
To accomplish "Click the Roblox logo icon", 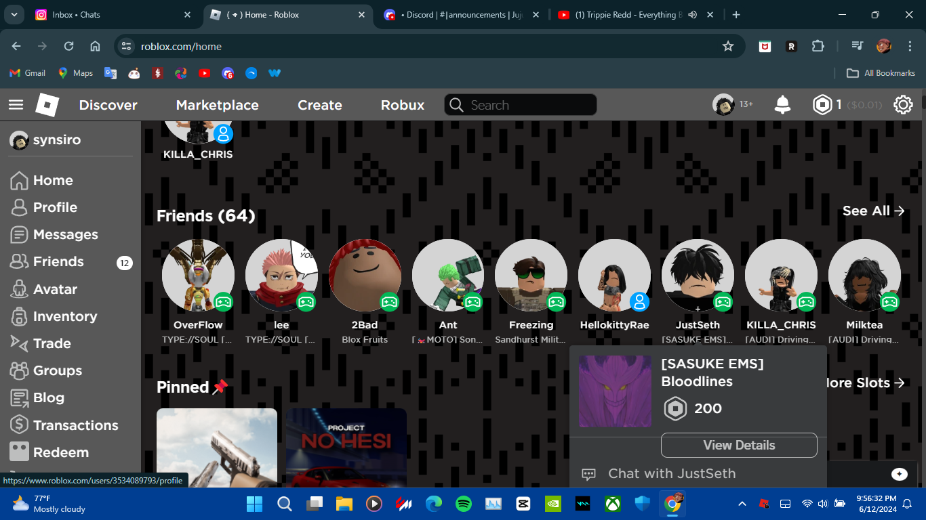I will pos(47,105).
